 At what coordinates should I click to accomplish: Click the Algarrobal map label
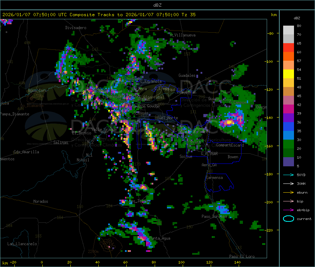point(154,97)
